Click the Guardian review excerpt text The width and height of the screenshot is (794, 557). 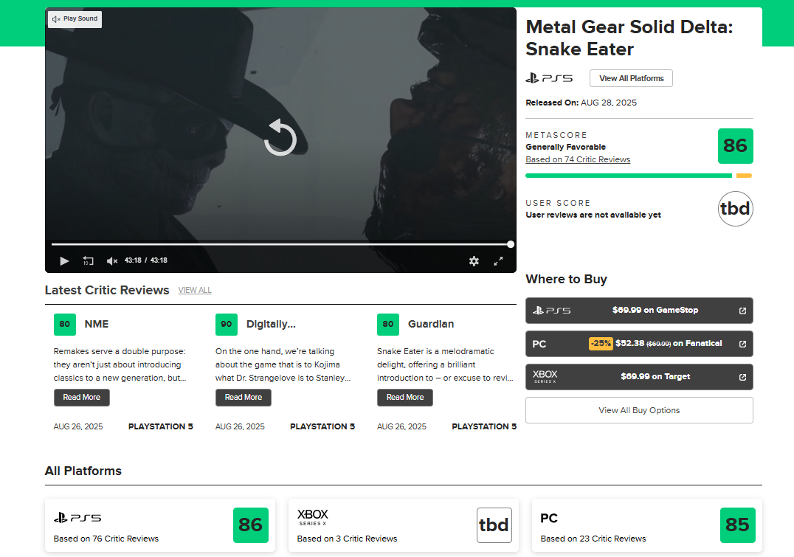(x=445, y=364)
